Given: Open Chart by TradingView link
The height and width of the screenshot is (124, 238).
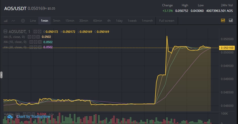Looking at the screenshot, I should 33,117.
